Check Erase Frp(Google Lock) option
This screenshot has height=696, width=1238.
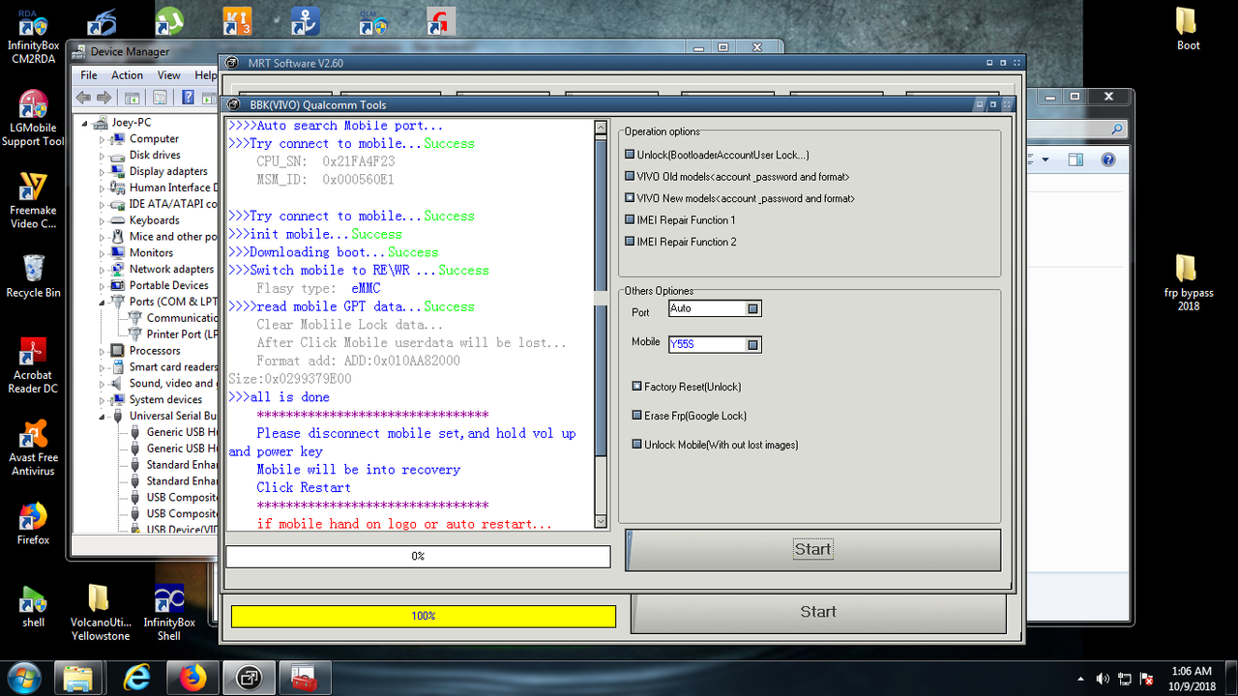point(637,416)
